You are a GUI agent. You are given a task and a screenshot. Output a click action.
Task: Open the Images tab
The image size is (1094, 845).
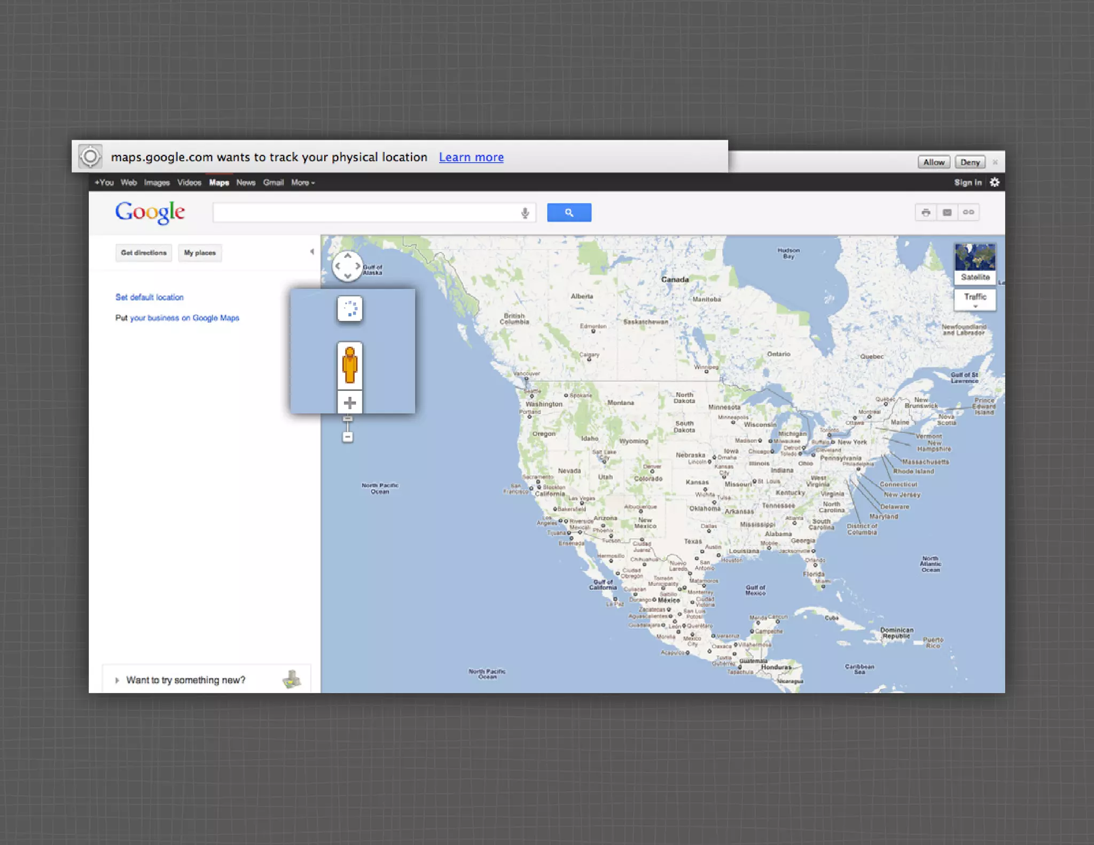tap(157, 183)
